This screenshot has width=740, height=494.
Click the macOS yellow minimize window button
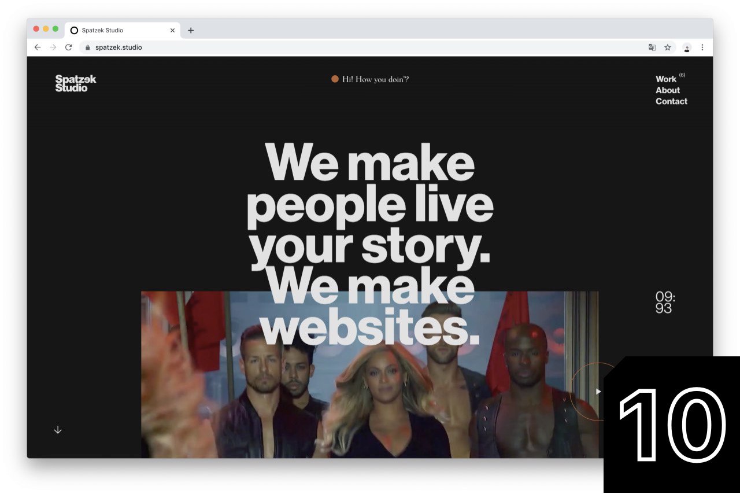46,29
